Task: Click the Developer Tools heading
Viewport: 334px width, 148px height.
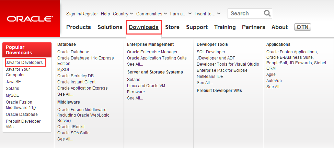Action: (x=212, y=44)
